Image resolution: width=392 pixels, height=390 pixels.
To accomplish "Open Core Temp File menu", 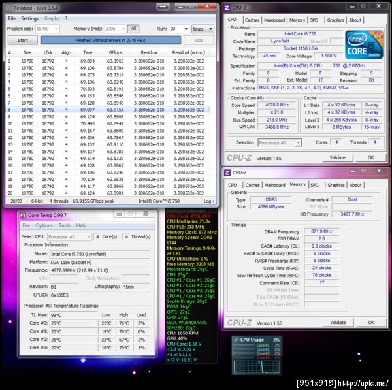I will point(26,225).
